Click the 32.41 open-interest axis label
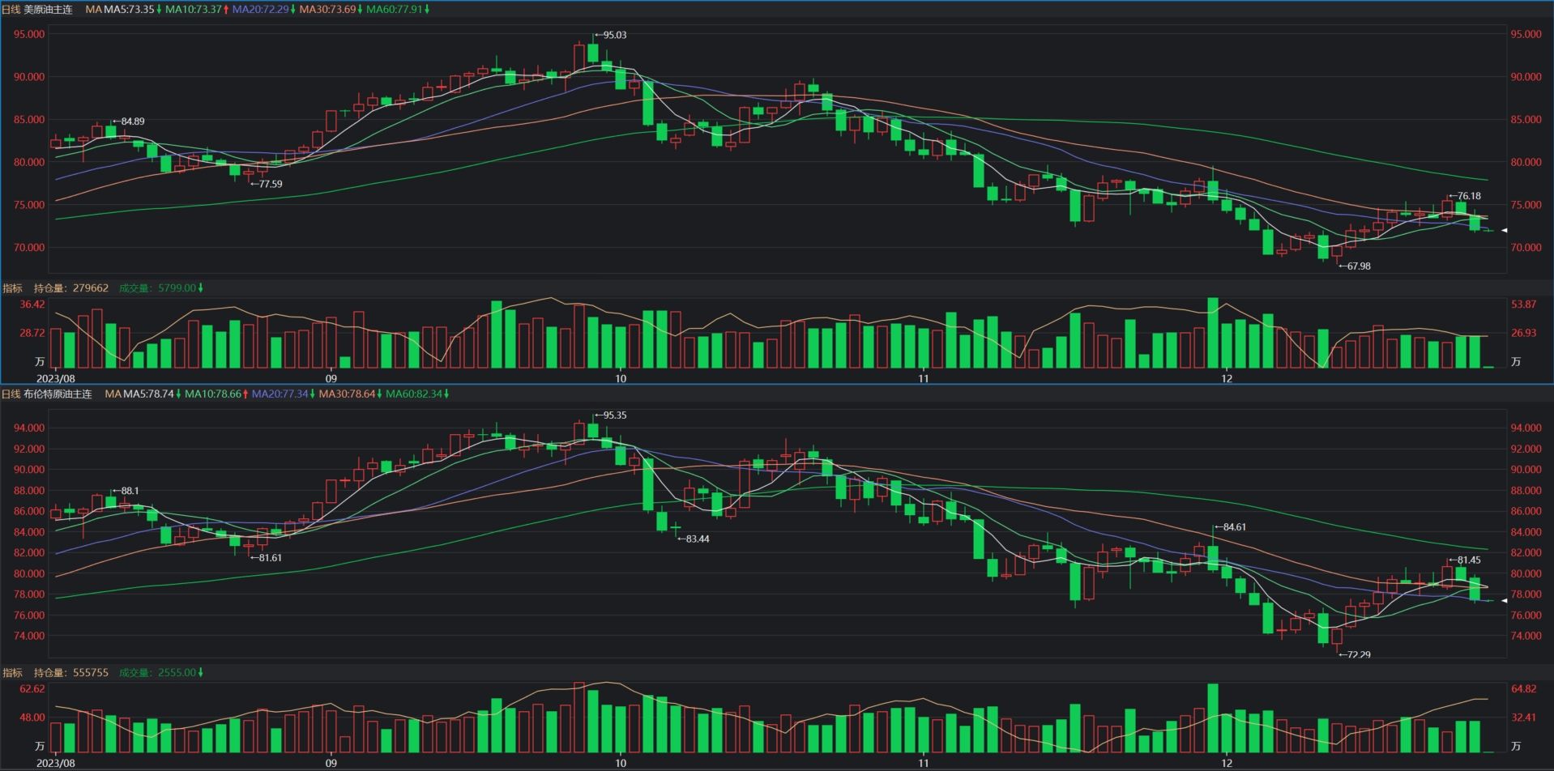The image size is (1554, 771). 1524,718
